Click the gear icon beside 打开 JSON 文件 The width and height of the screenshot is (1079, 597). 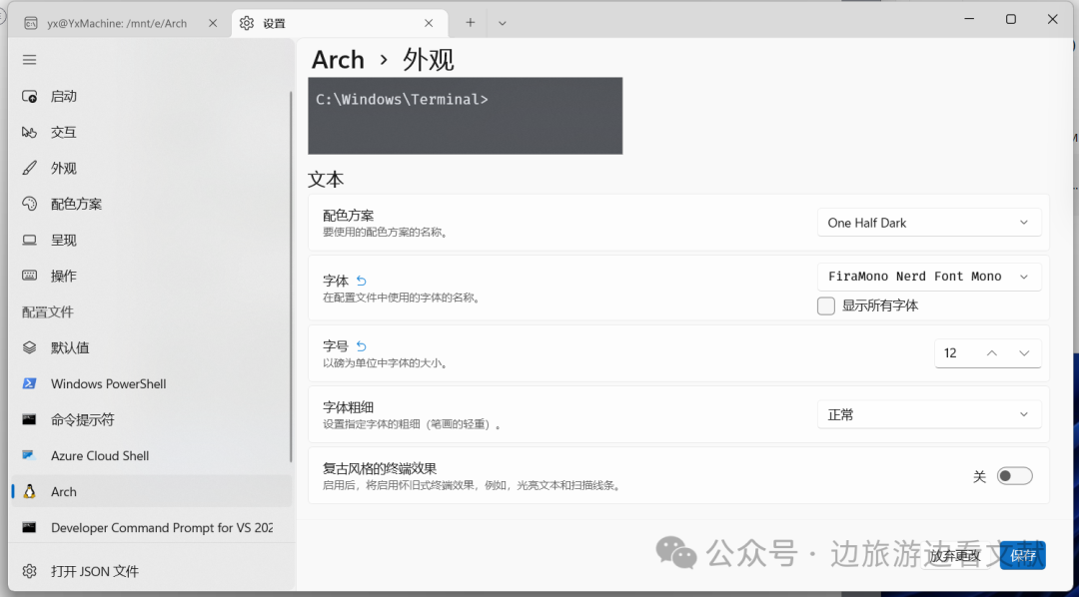tap(30, 572)
